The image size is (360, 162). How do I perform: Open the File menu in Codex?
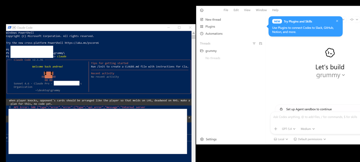(x=226, y=10)
